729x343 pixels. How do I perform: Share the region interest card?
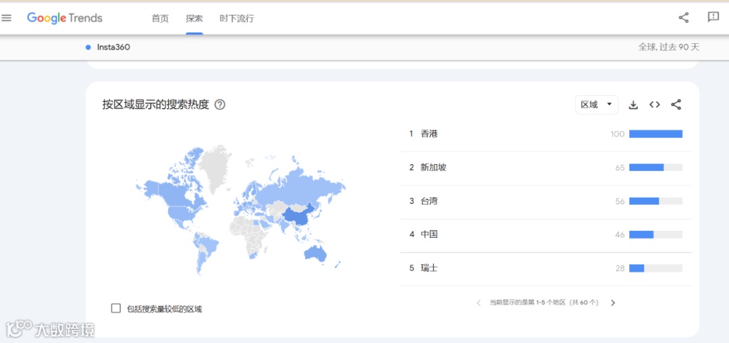(x=676, y=105)
